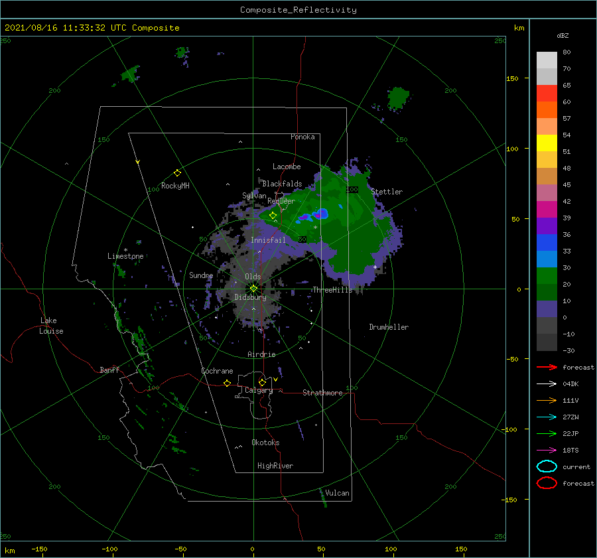597x558 pixels.
Task: Click the white plus marker east of ThreeHills
Action: tap(375, 267)
